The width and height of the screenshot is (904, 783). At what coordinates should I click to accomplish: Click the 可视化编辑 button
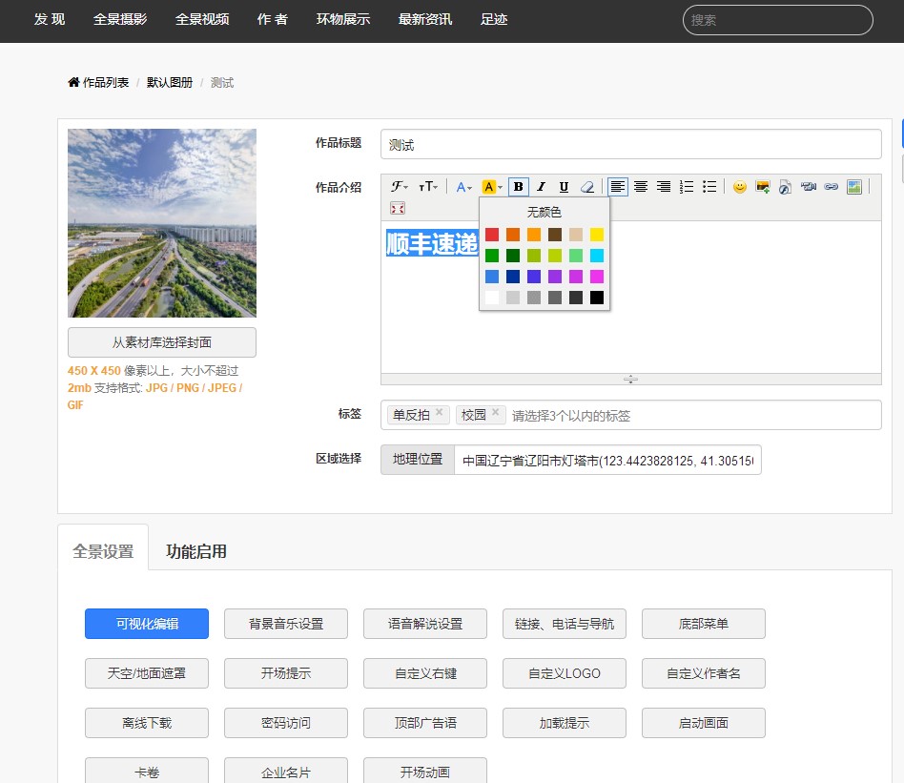coord(147,624)
